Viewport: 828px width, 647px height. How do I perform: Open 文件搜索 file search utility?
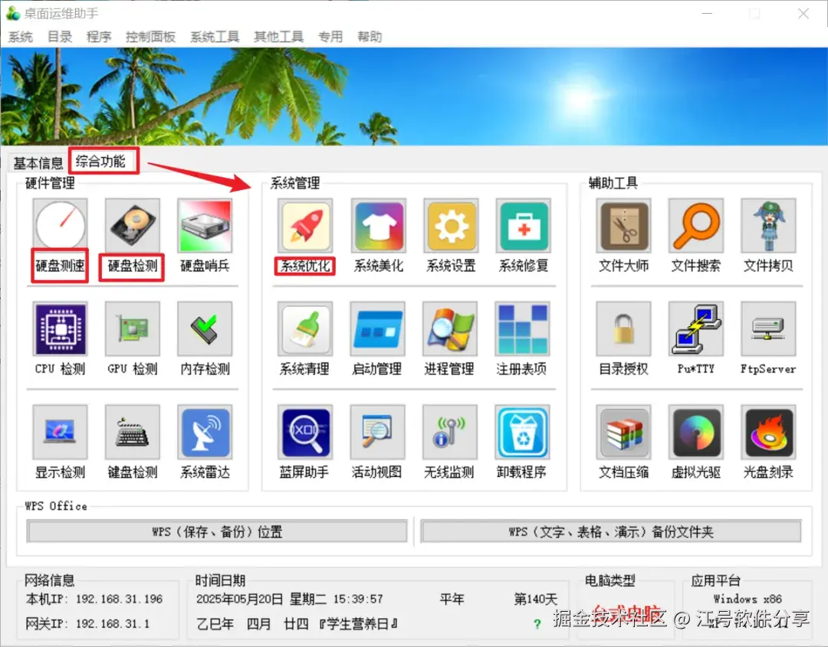(x=695, y=226)
